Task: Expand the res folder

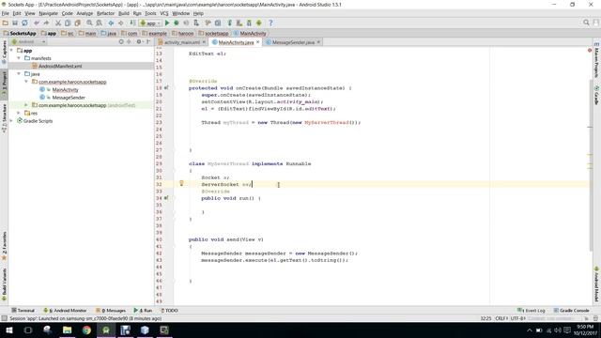Action: click(x=19, y=113)
